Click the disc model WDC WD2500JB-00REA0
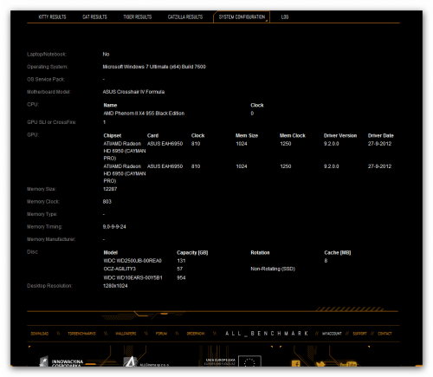Screen dimensions: 433x377 tap(132, 261)
